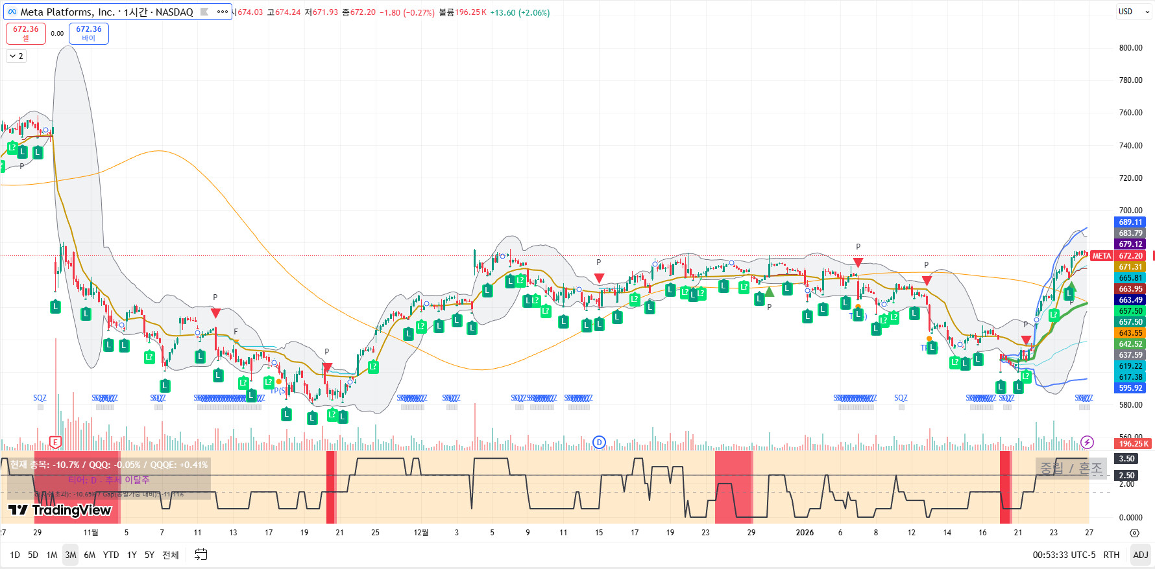Click the 0.00 spread between sell and buy
Image resolution: width=1155 pixels, height=569 pixels.
point(57,34)
